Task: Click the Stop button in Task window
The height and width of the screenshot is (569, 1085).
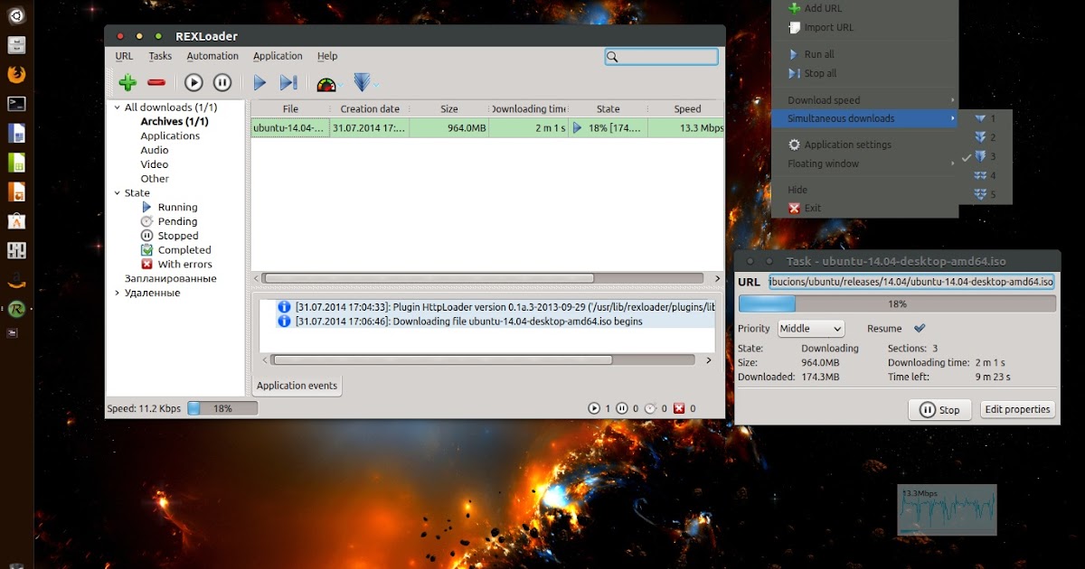Action: pos(939,410)
